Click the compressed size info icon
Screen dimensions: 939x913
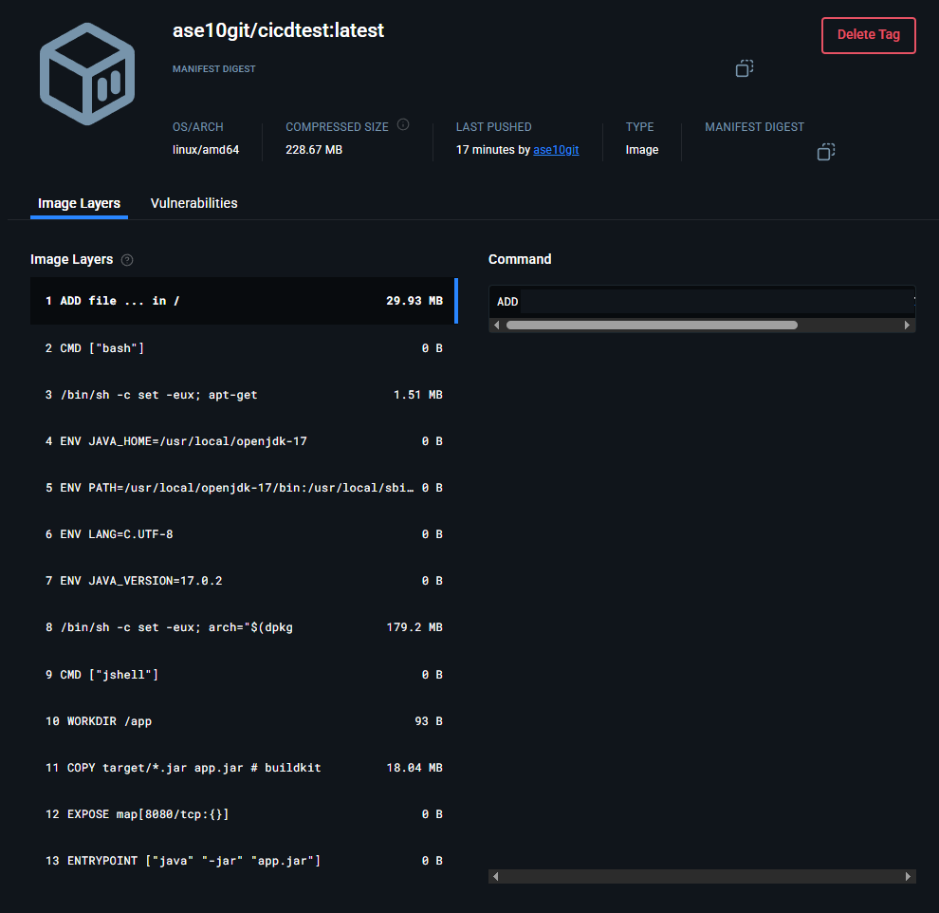tap(403, 124)
